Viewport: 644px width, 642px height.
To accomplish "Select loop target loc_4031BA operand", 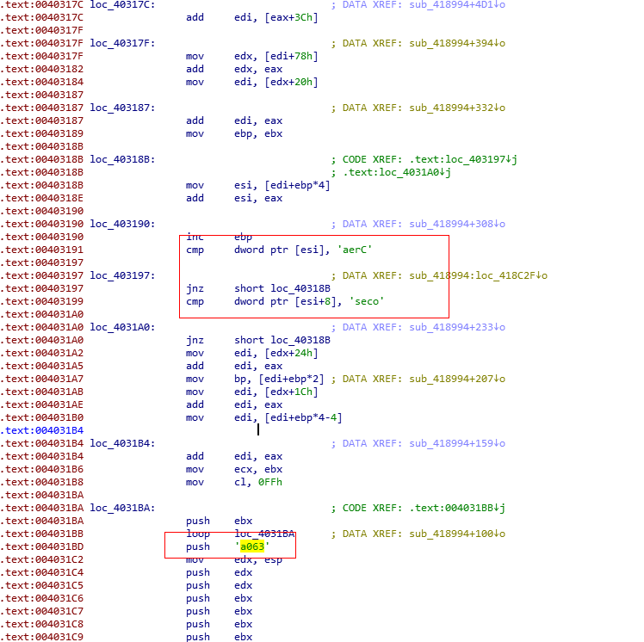I will [264, 534].
